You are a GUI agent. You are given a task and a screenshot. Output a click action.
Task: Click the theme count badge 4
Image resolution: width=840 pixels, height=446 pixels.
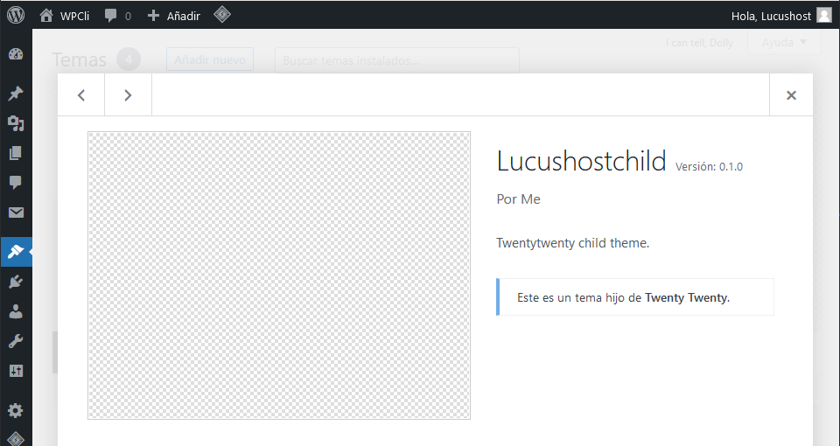[129, 59]
